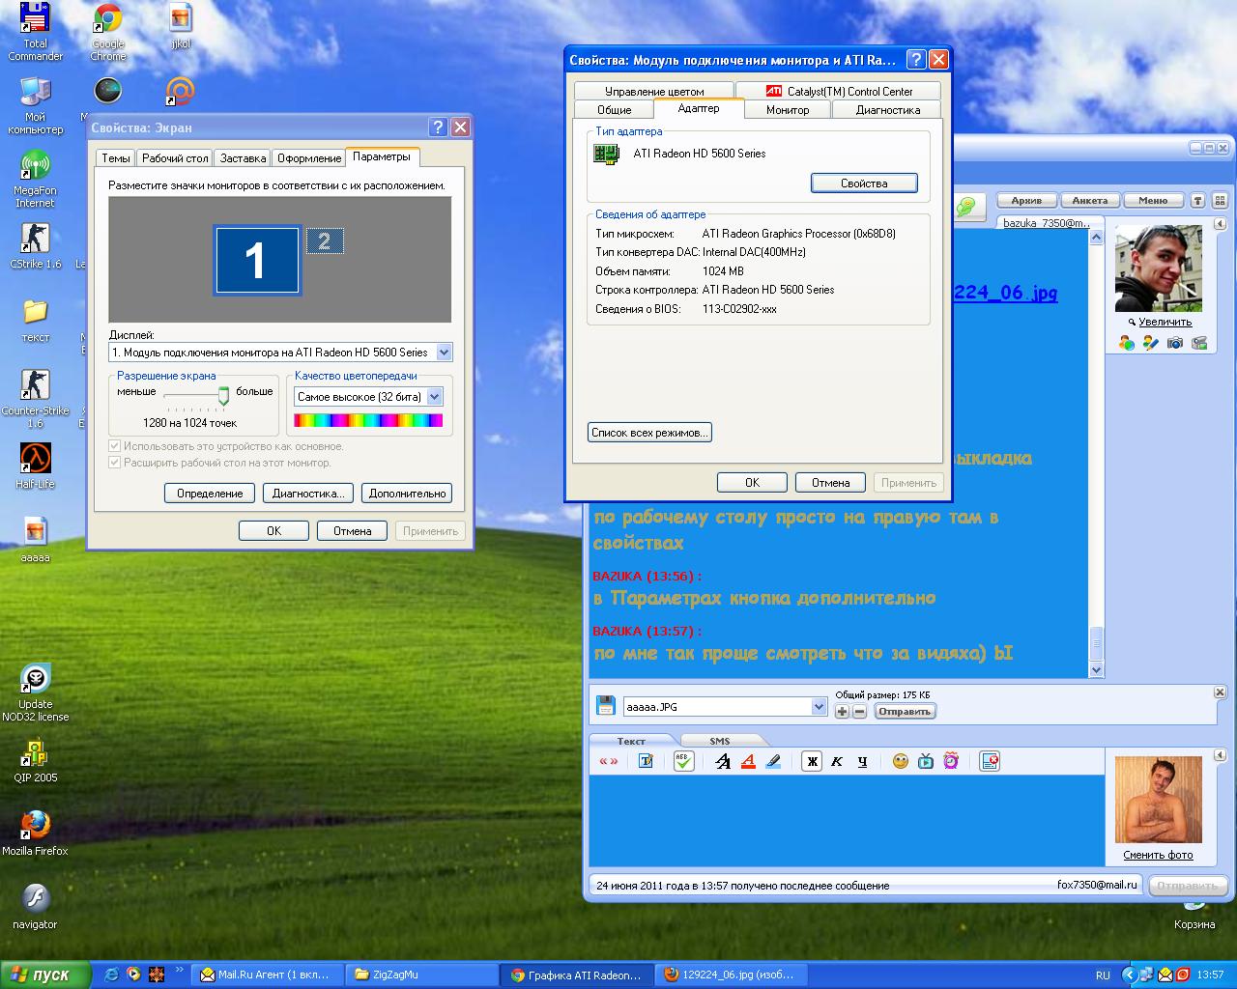The height and width of the screenshot is (989, 1237).
Task: Switch to the 'Монитор' tab
Action: point(787,110)
